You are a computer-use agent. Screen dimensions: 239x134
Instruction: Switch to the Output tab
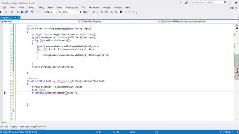pos(14,127)
